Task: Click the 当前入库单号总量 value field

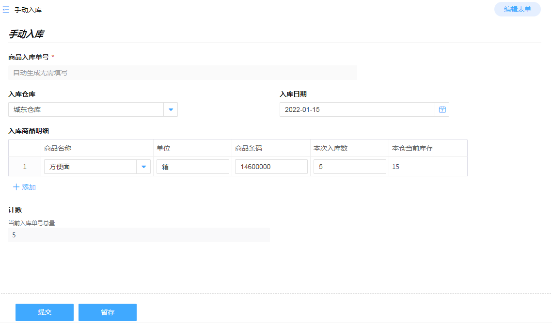Action: pyautogui.click(x=139, y=235)
